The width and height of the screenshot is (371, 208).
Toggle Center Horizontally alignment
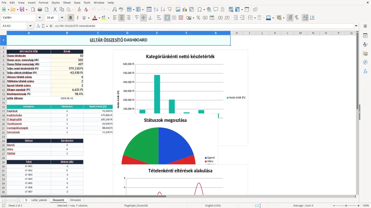point(122,18)
